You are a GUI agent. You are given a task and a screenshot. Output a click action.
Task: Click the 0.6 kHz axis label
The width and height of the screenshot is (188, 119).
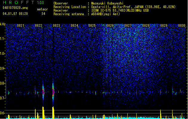pos(3,113)
